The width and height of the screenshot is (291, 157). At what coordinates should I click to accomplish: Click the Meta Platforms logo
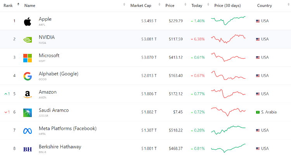coord(28,131)
